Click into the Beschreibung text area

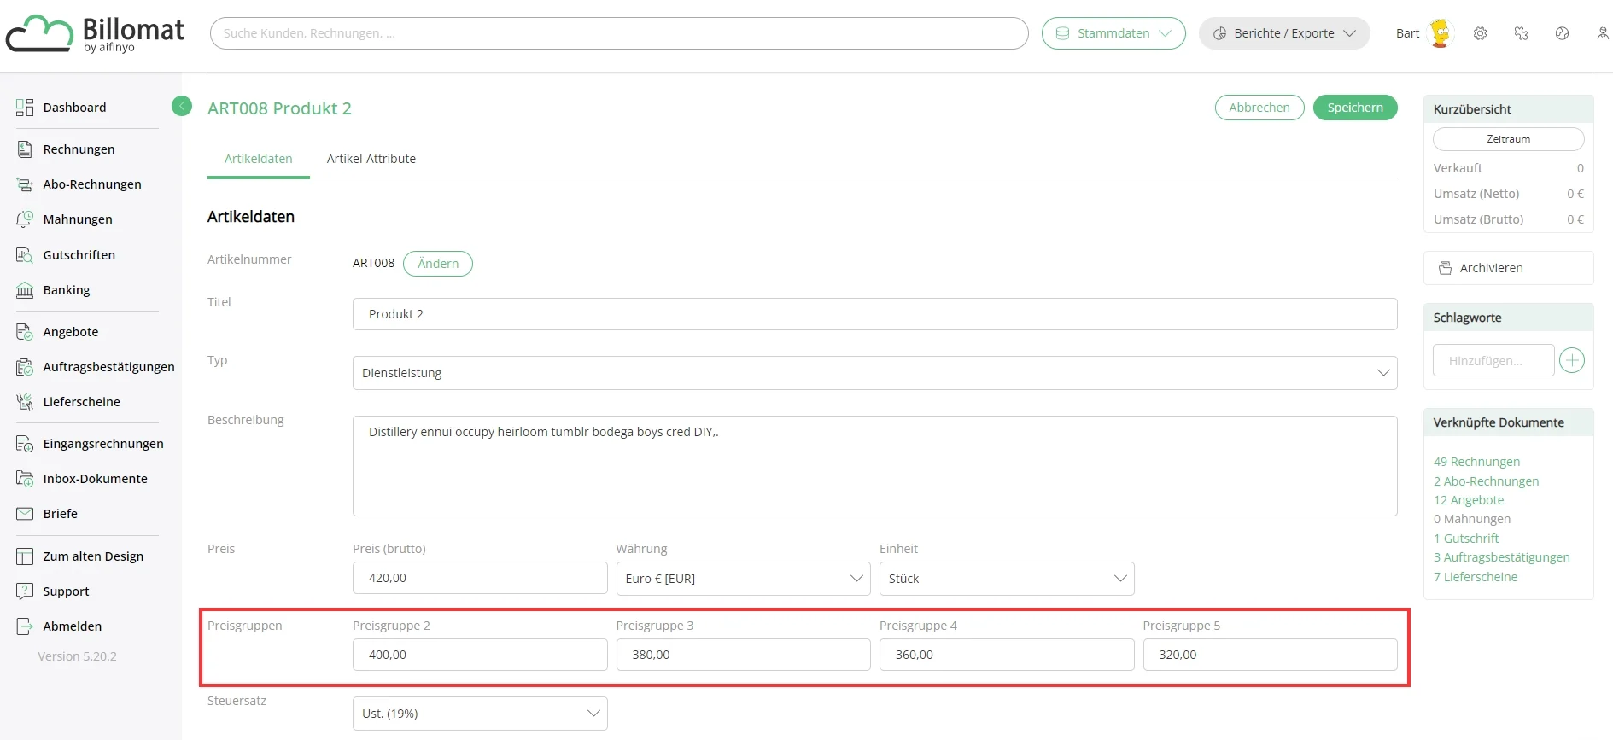coord(874,466)
